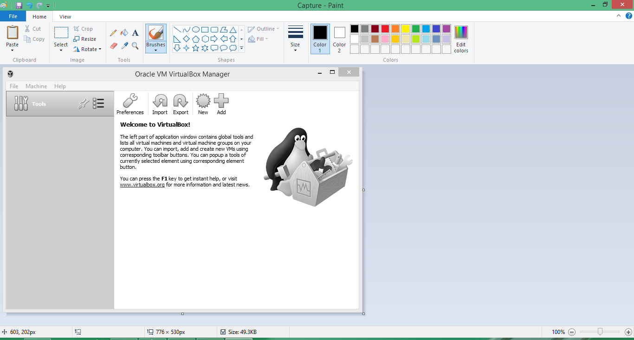
Task: Expand the Shapes gallery More arrow
Action: pyautogui.click(x=242, y=48)
